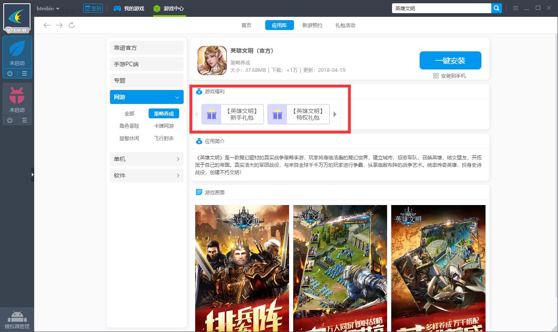Click the 签到 check-in button
The width and height of the screenshot is (558, 332).
93,8
